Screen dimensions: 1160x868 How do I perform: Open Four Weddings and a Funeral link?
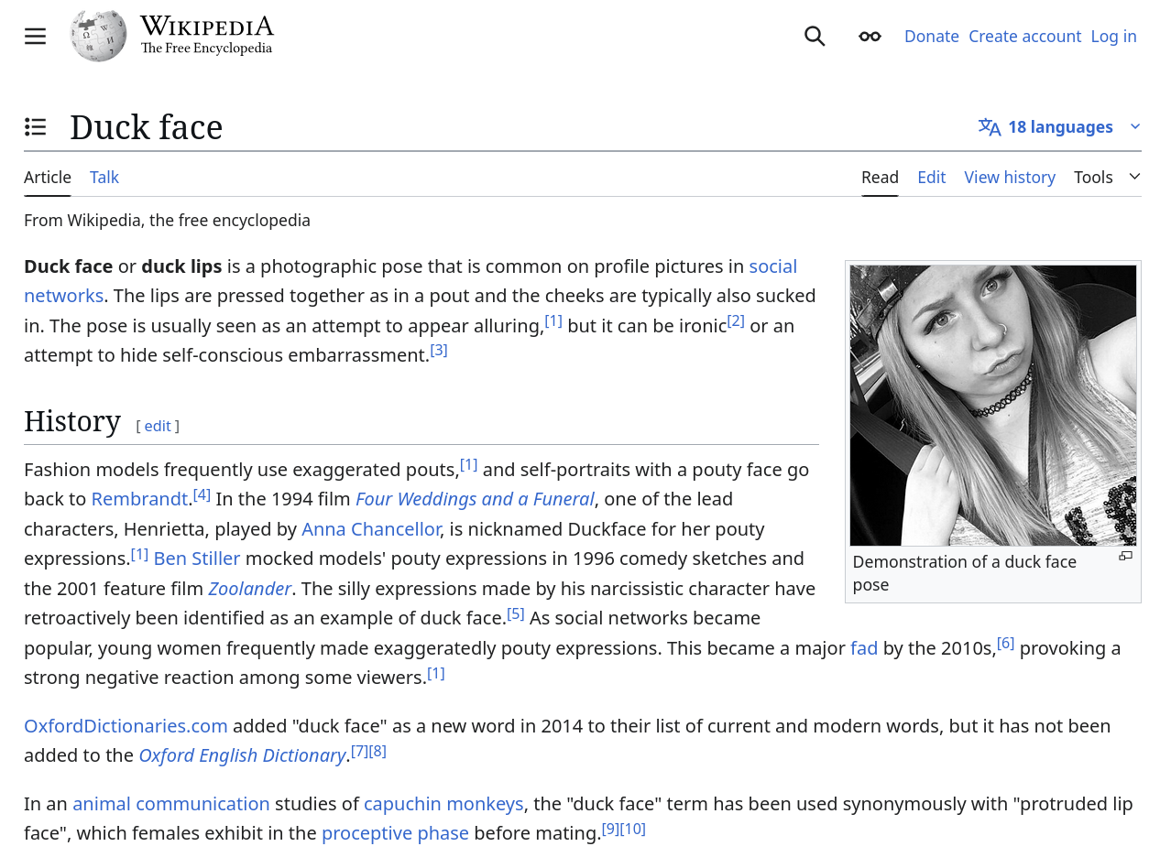tap(475, 499)
